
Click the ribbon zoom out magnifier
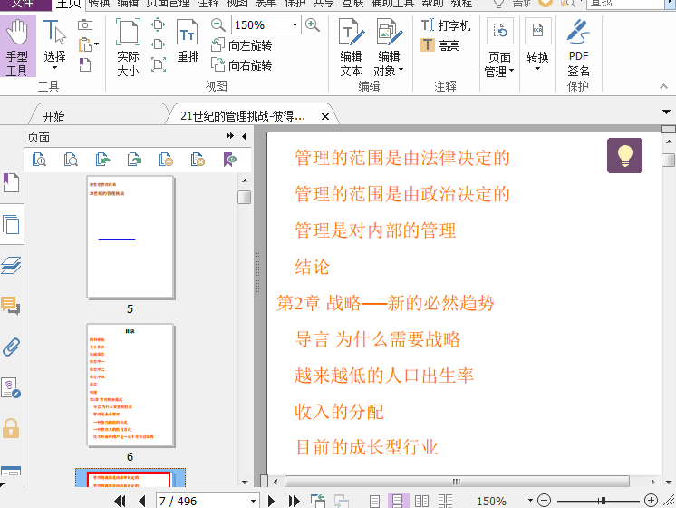pos(217,24)
